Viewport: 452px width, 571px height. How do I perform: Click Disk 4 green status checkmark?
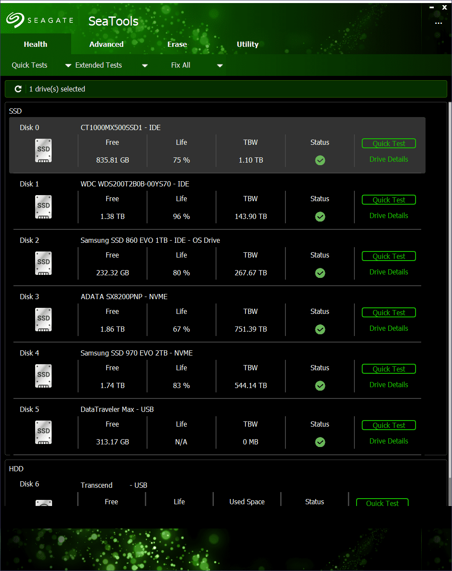tap(320, 386)
